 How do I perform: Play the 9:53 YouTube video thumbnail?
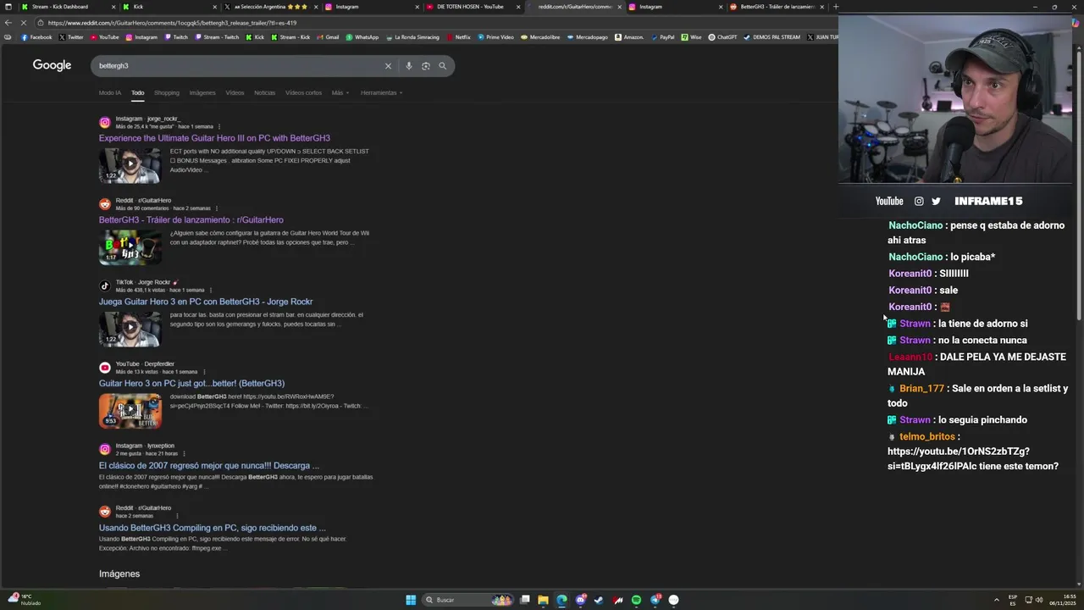pos(130,410)
